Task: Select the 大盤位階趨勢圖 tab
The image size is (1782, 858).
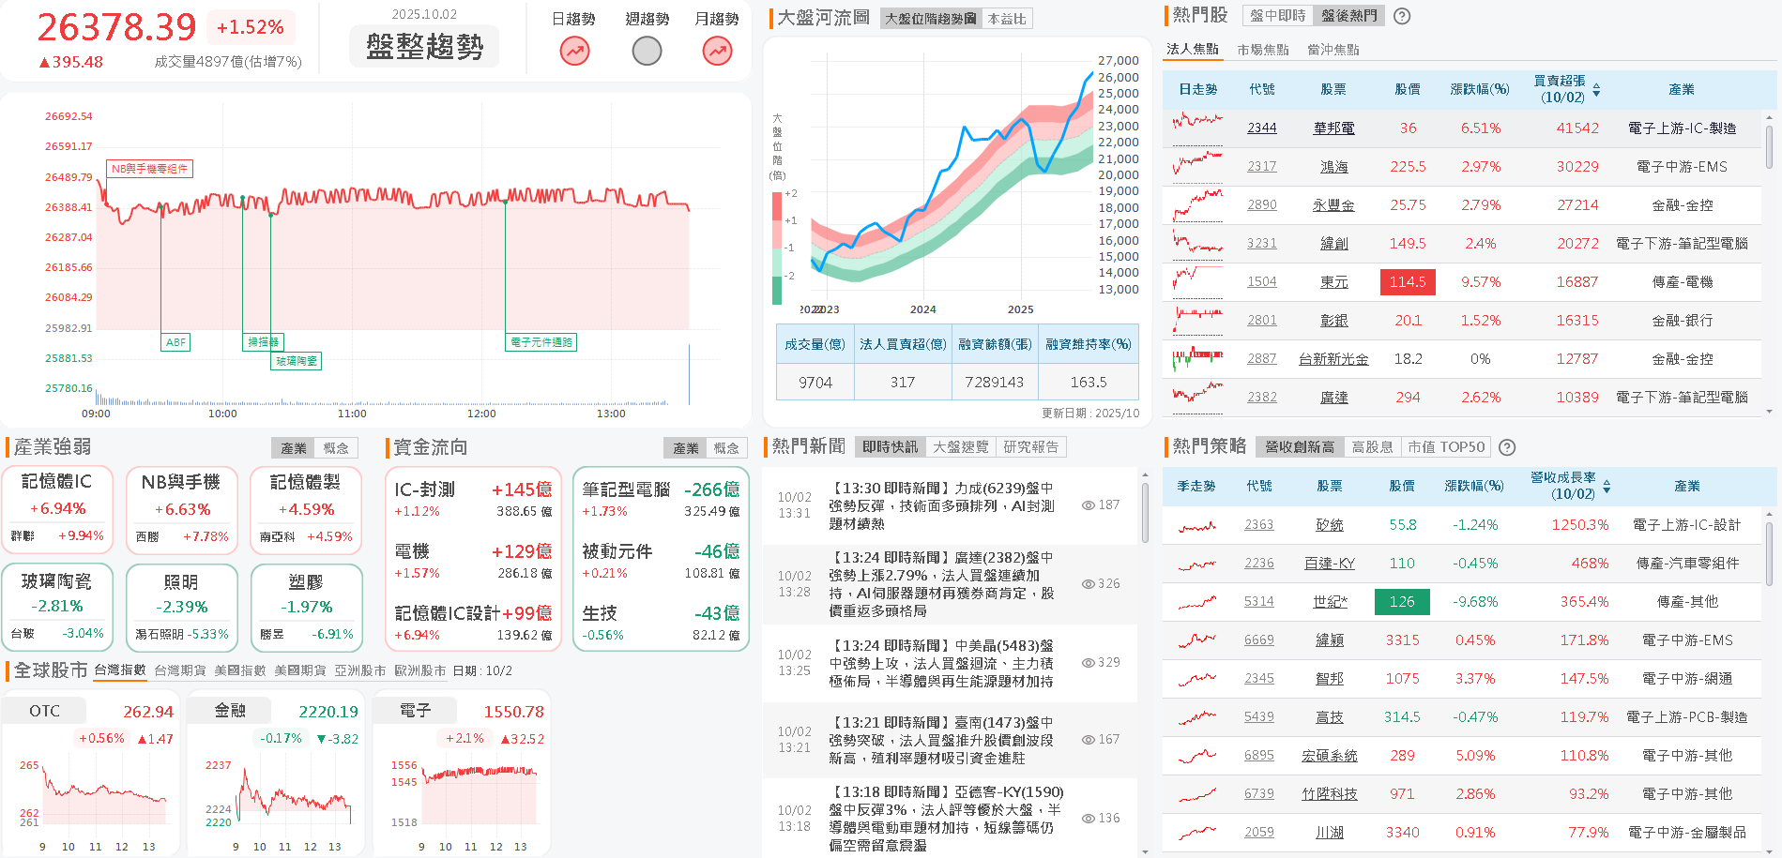Action: [x=931, y=19]
